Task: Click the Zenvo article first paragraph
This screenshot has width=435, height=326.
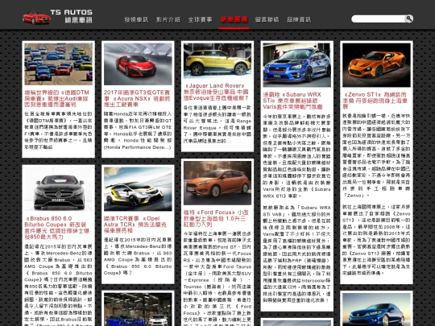Action: (376, 156)
